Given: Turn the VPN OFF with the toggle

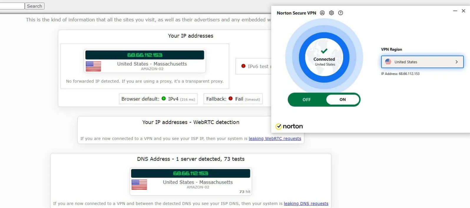Looking at the screenshot, I should click(x=307, y=100).
